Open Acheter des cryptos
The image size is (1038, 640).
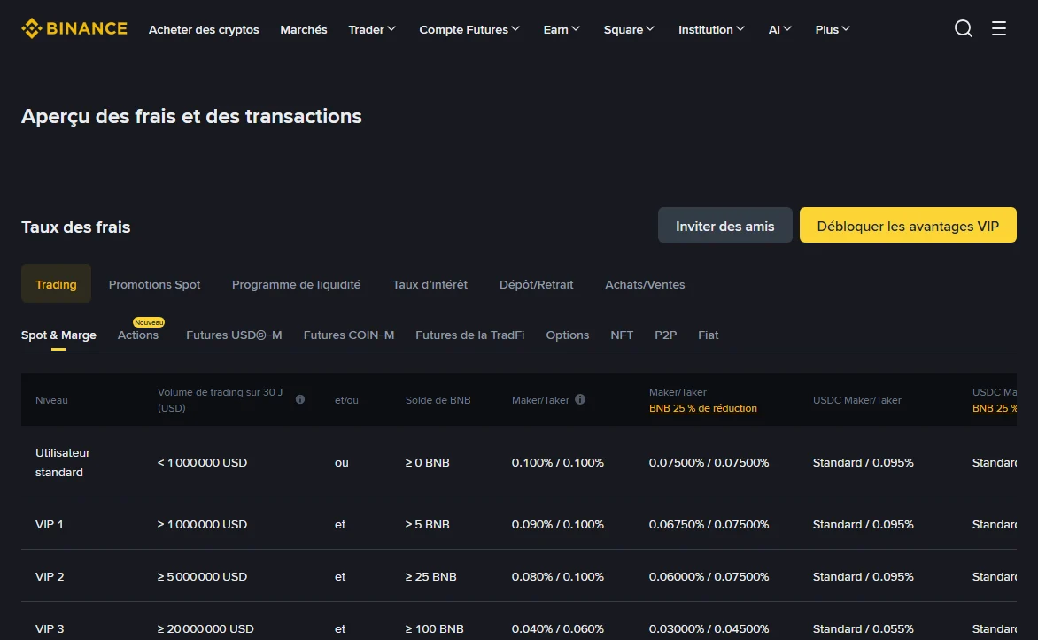coord(204,29)
